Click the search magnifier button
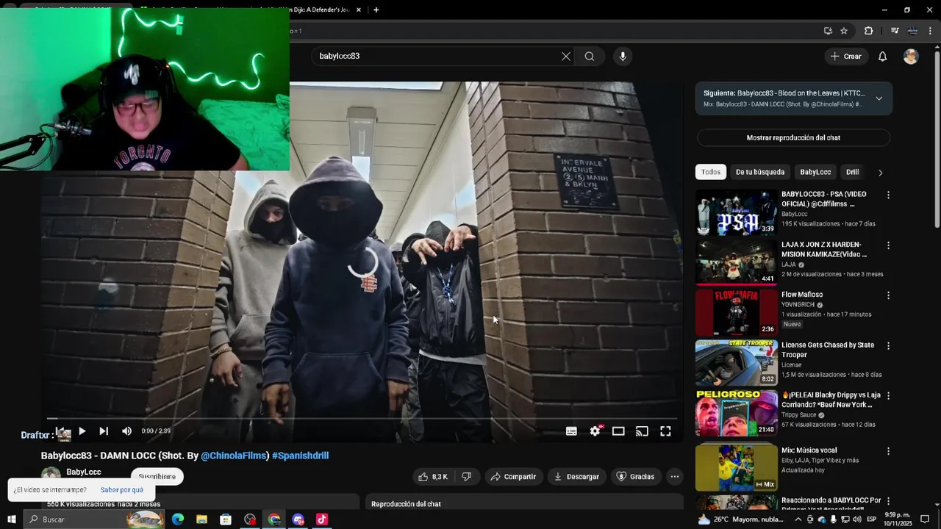Viewport: 941px width, 529px height. click(x=590, y=57)
